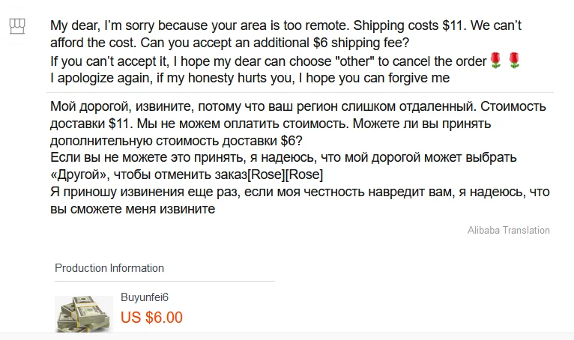
Task: Open the money stack product thumbnail
Action: (84, 313)
